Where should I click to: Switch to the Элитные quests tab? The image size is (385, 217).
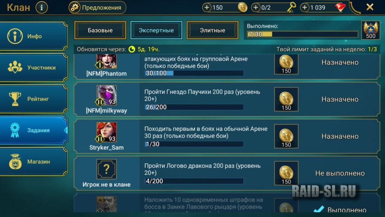(212, 30)
